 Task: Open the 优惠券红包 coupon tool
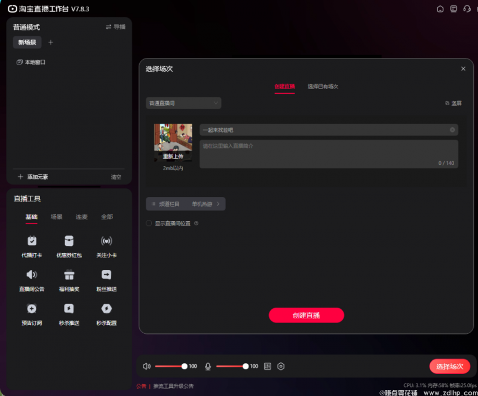tap(69, 241)
